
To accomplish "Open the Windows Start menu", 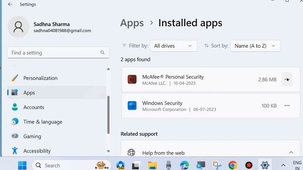I will pos(22,165).
